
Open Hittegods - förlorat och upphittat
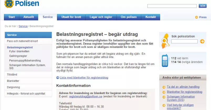coord(28,94)
